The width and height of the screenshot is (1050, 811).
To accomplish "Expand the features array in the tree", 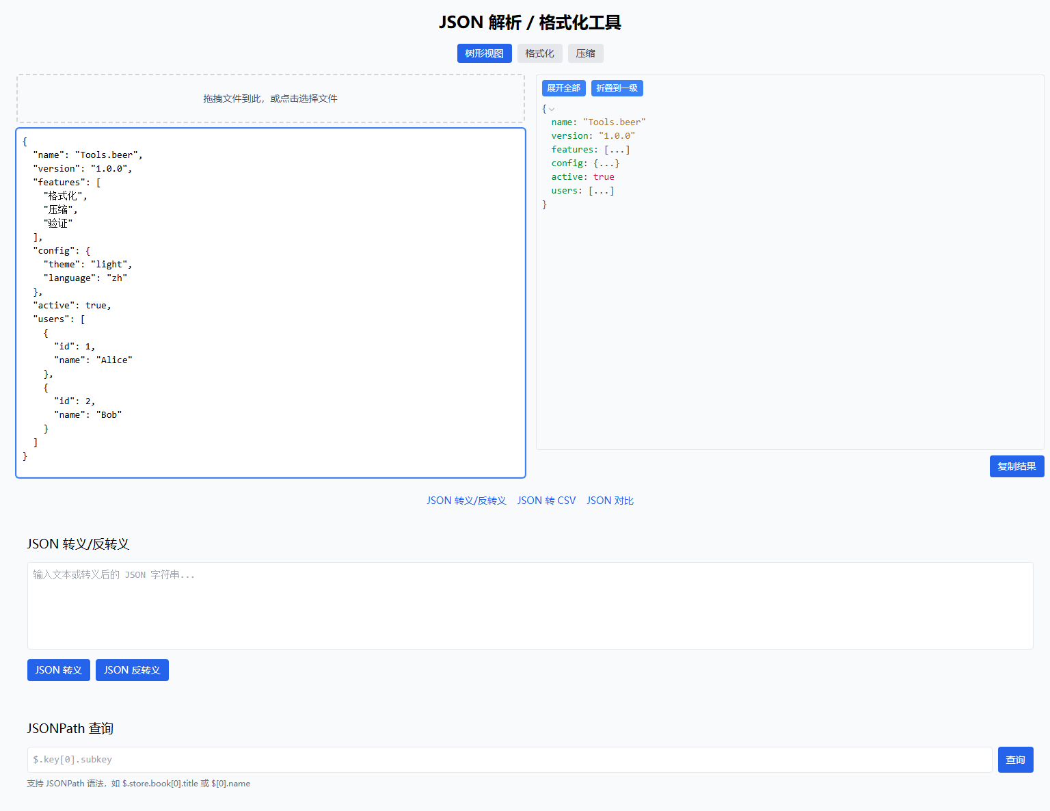I will pos(617,149).
